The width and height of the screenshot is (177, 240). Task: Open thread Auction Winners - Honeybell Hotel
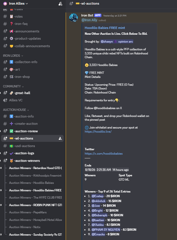pos(35,220)
